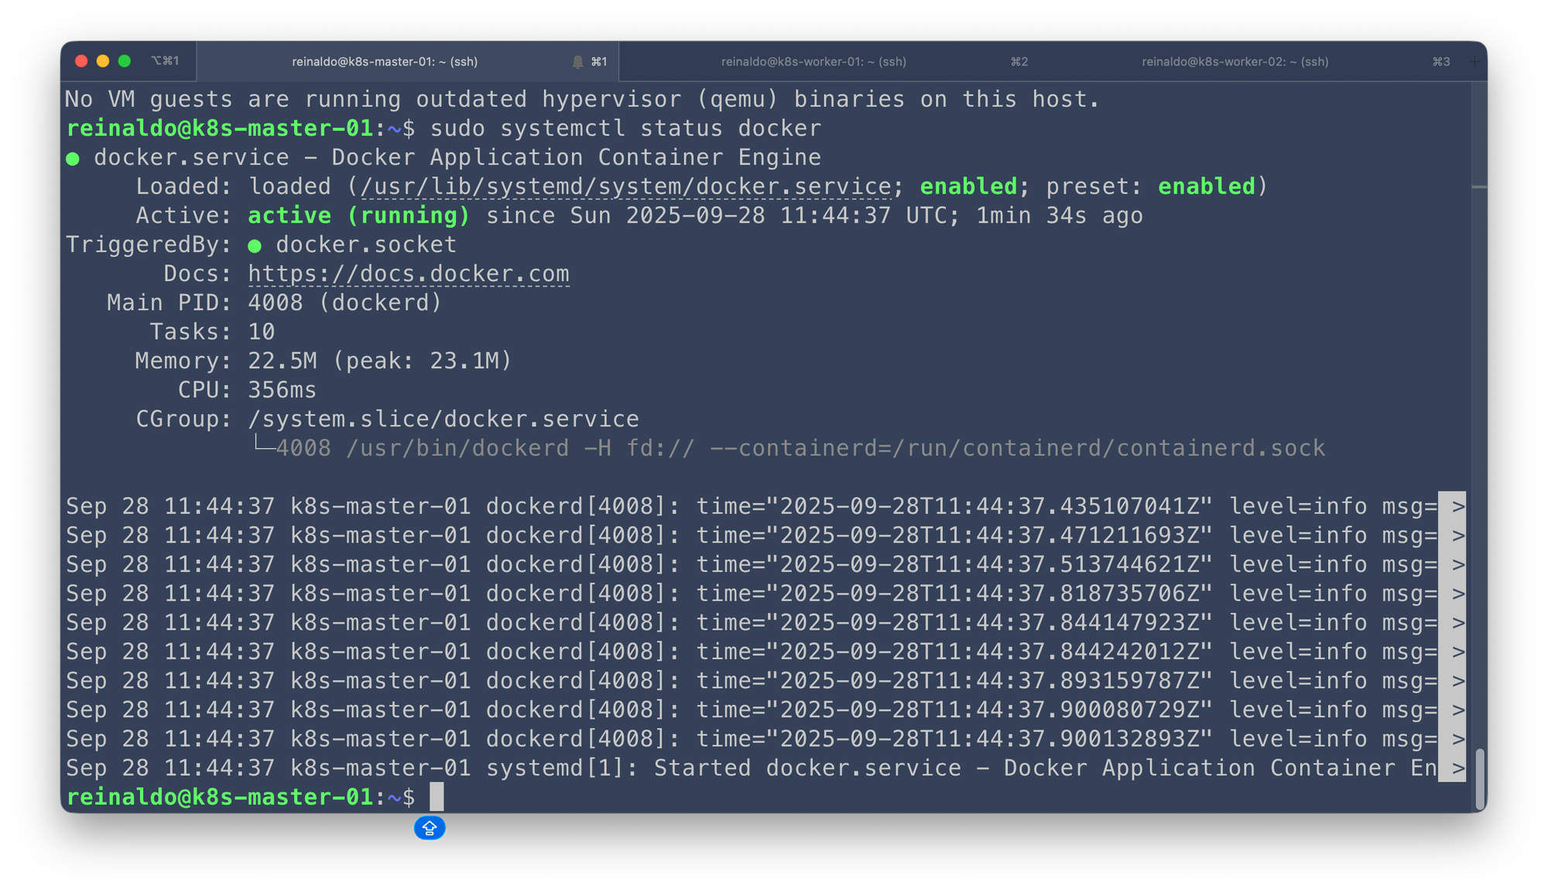
Task: Click the blue upload arrow icon below the terminal
Action: click(x=430, y=828)
